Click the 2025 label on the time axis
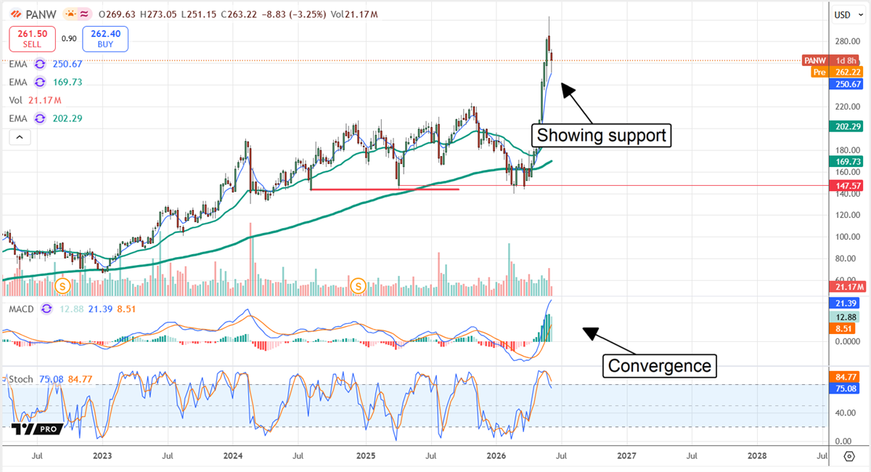 (x=365, y=456)
